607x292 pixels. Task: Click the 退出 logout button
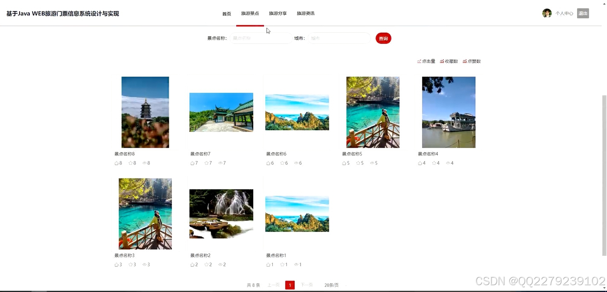pos(583,13)
